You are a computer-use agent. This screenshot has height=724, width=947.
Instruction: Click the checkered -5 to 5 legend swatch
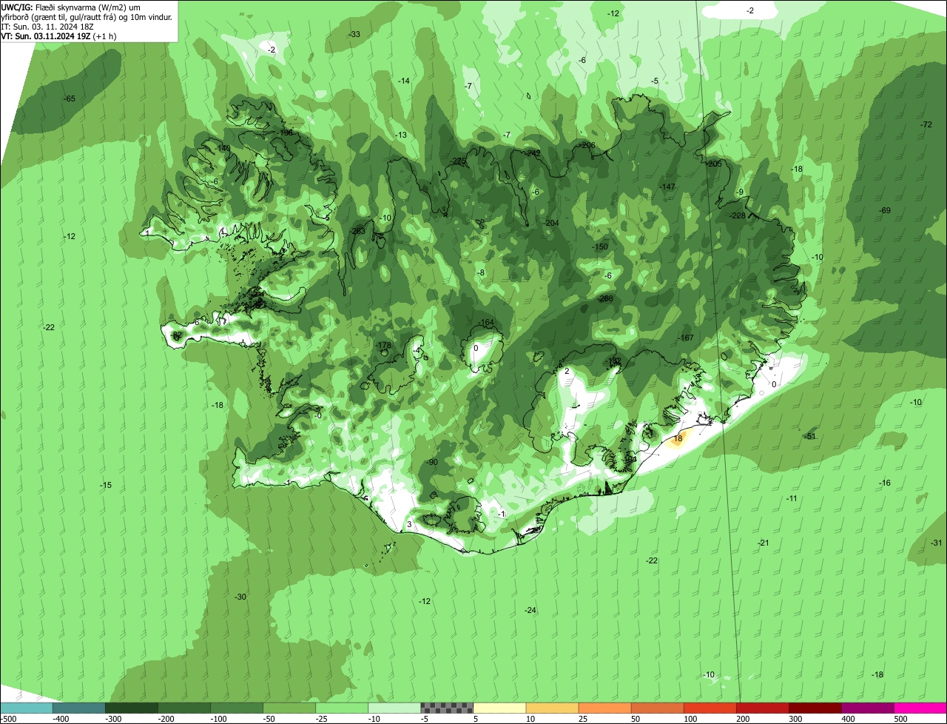446,708
